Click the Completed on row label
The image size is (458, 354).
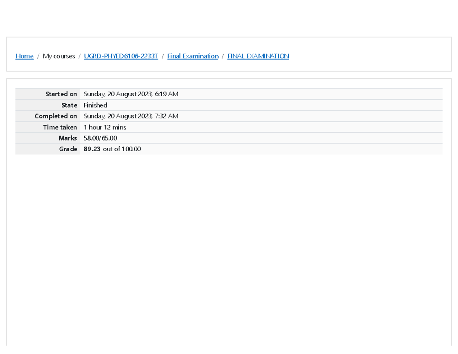click(56, 116)
